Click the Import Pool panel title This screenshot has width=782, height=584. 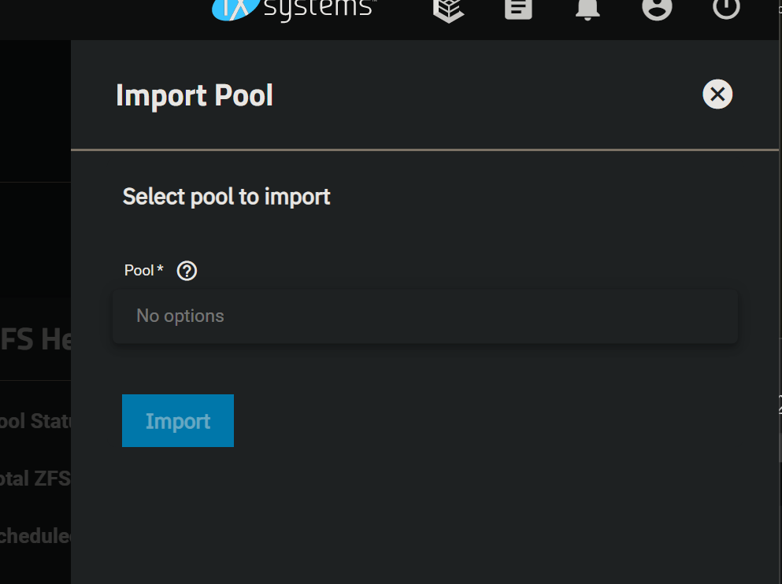pos(195,95)
